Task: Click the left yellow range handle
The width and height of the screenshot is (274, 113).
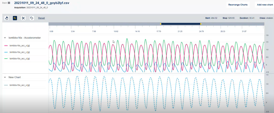Action: 161,24
